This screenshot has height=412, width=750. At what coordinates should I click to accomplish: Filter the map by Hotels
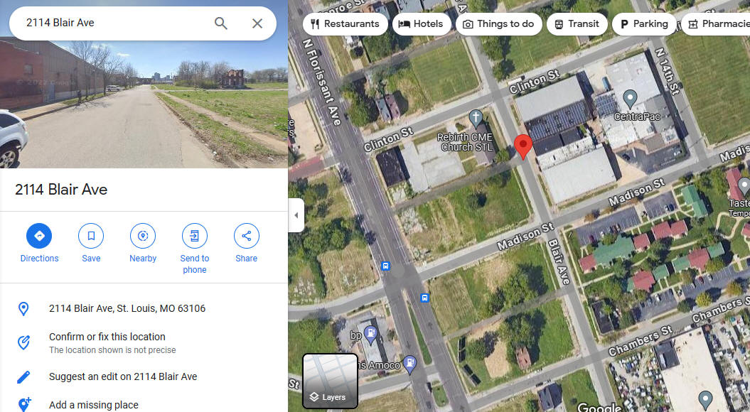pyautogui.click(x=422, y=24)
